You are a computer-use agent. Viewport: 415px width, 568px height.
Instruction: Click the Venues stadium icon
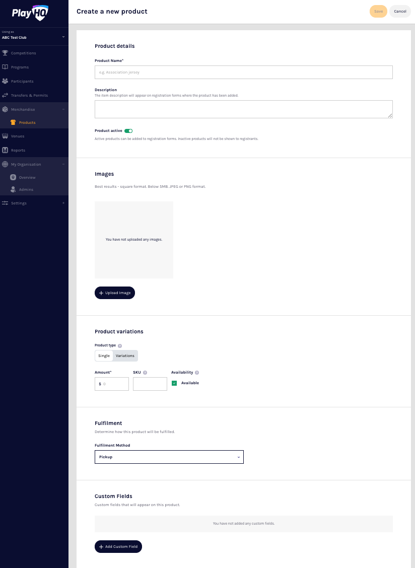5,136
